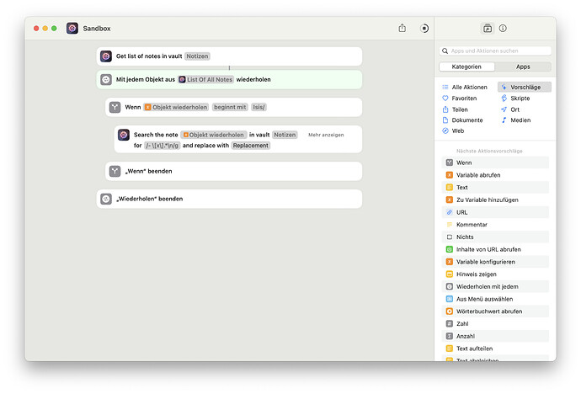Click the app icon on Search the note action
This screenshot has width=581, height=394.
124,135
